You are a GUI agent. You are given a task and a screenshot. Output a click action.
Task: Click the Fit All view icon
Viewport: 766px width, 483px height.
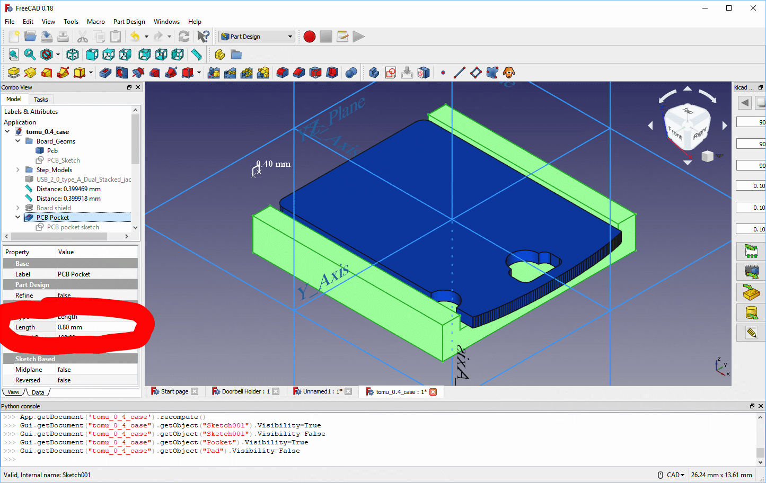pyautogui.click(x=13, y=55)
